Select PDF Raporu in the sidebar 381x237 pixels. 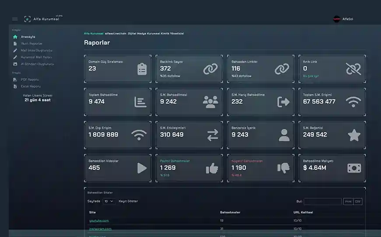point(30,79)
